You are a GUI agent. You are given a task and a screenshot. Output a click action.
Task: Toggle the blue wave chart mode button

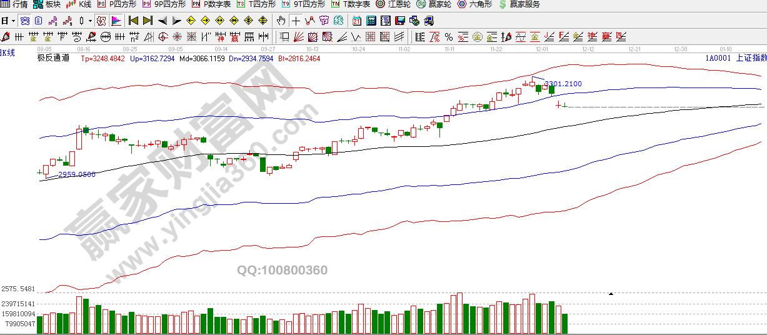click(x=25, y=21)
